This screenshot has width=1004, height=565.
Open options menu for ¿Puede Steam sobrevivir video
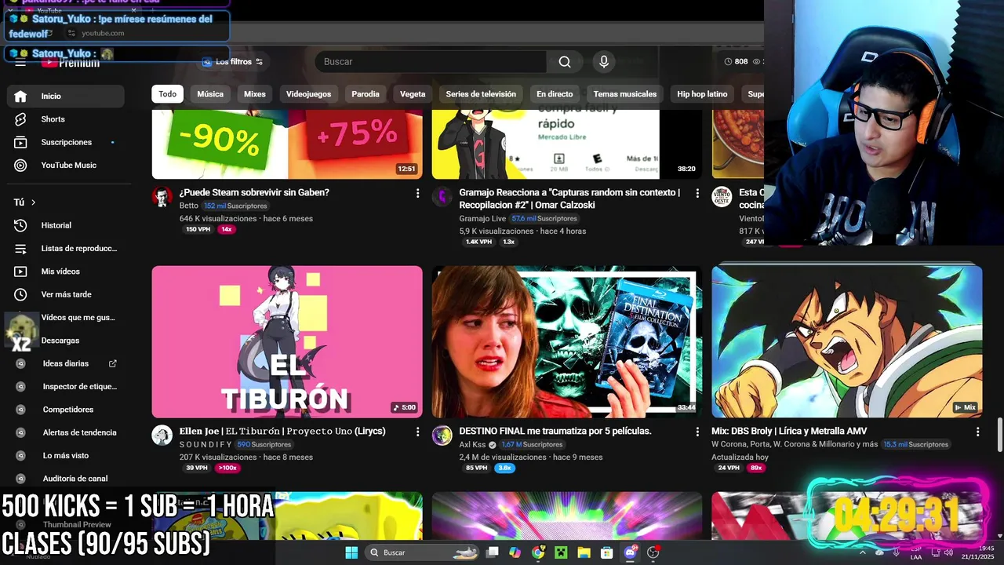[417, 193]
